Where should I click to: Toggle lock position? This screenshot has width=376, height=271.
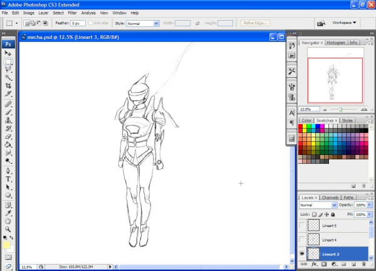pyautogui.click(x=326, y=215)
